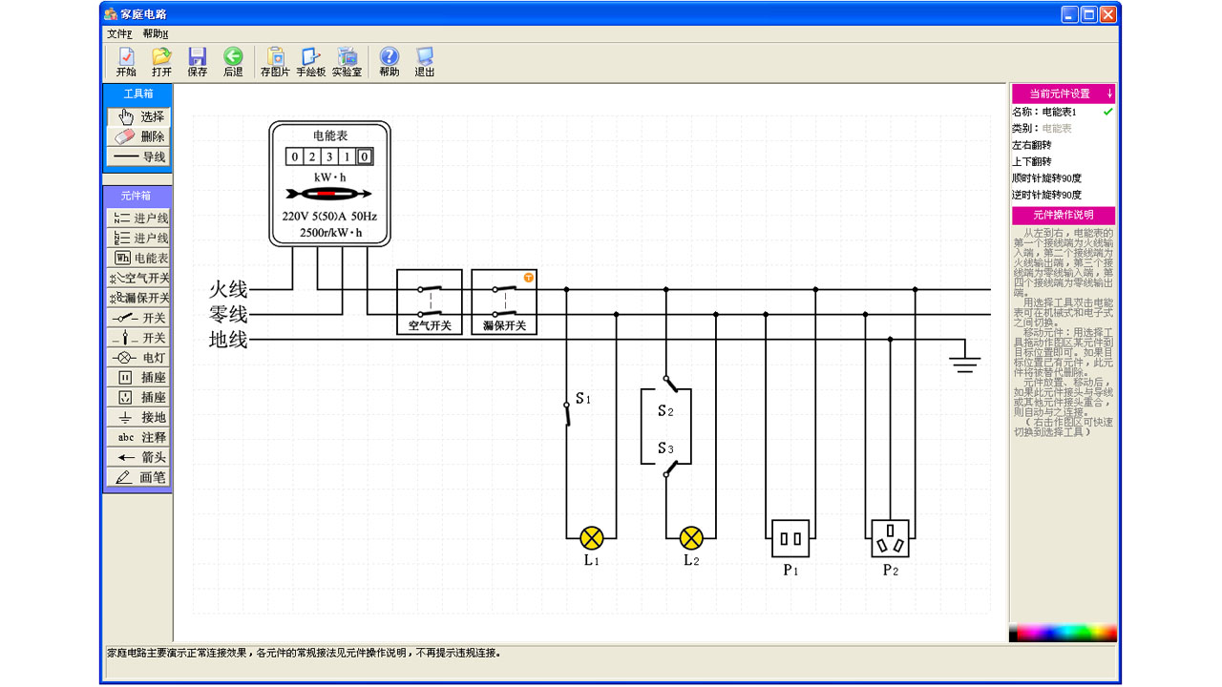This screenshot has width=1222, height=687.
Task: Toggle the 漏保开关 leakage switch
Action: (x=504, y=302)
